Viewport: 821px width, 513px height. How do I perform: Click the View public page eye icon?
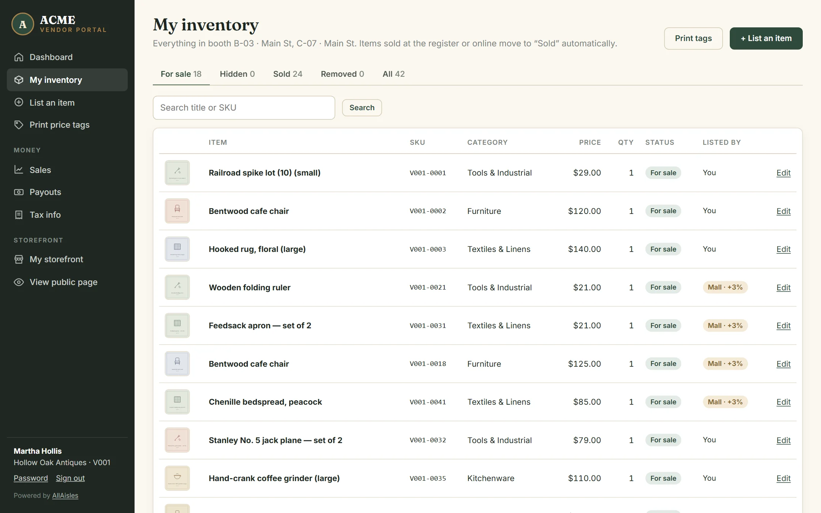19,282
